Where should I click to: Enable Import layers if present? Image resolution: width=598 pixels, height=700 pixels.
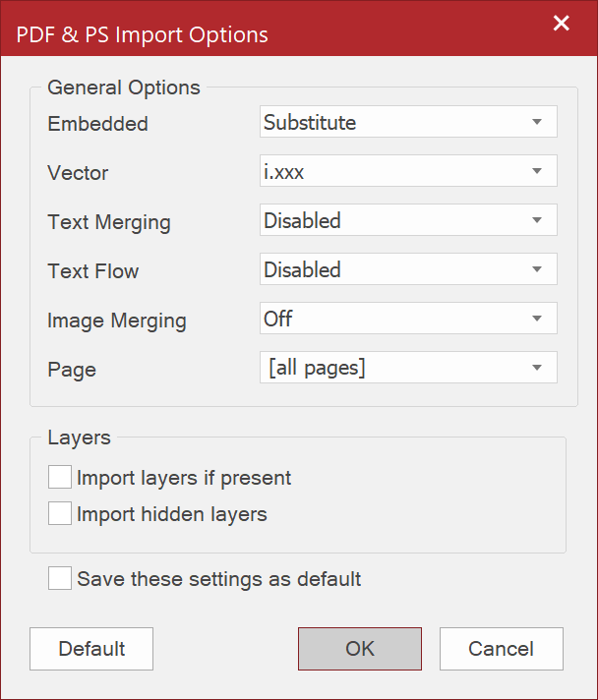(61, 478)
